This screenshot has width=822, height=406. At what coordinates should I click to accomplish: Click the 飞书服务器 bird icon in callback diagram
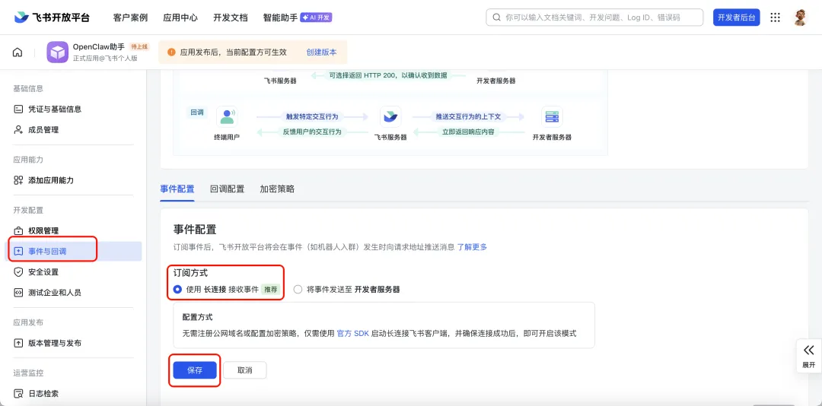coord(390,117)
